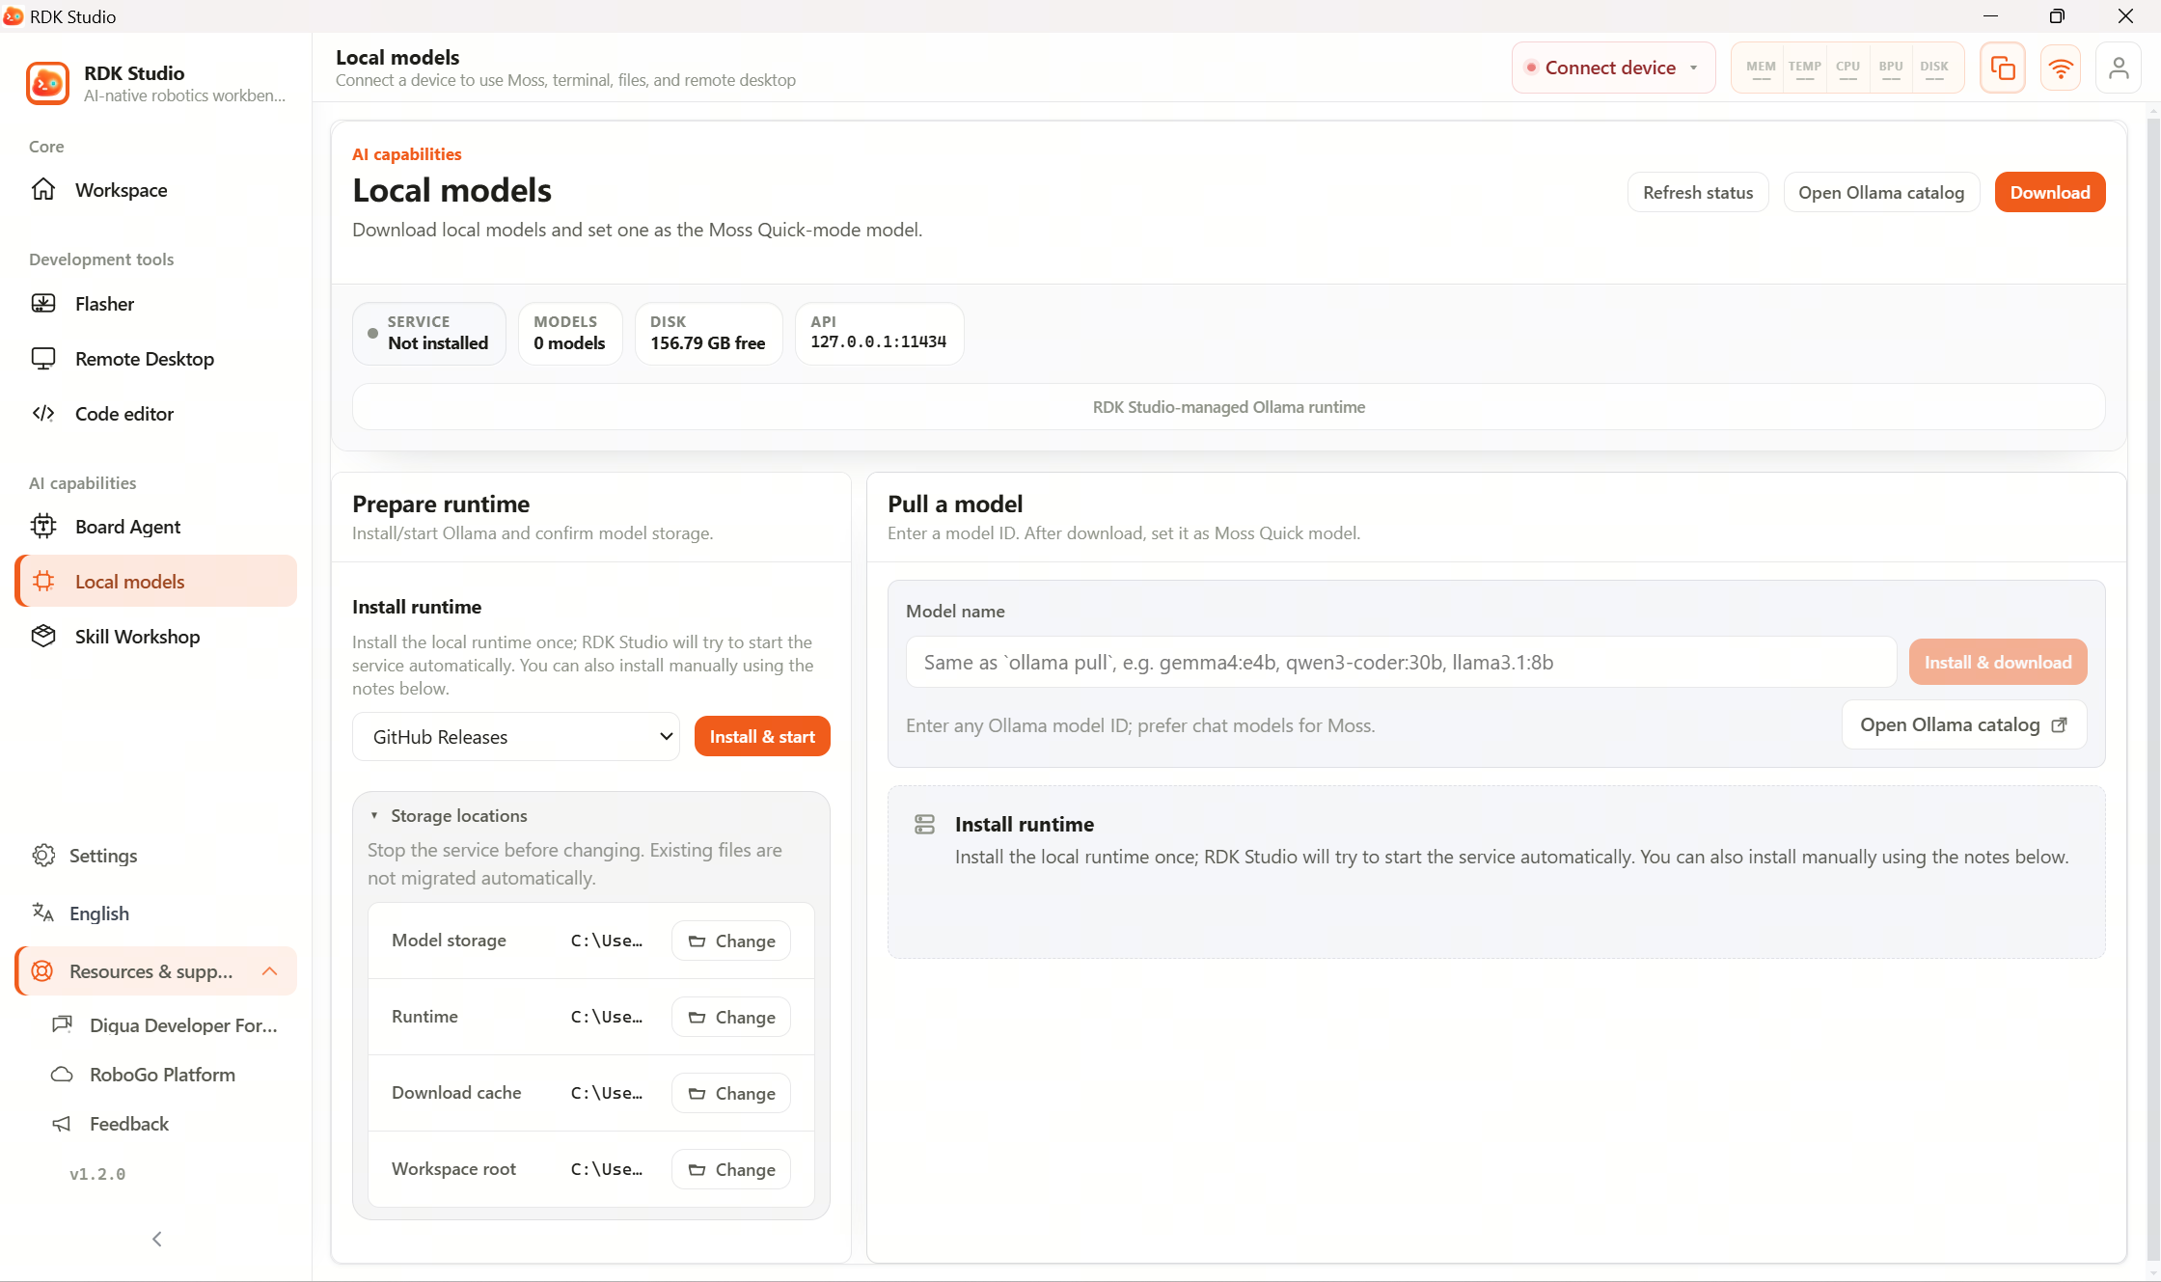This screenshot has height=1282, width=2161.
Task: Click the language translate icon
Action: [x=43, y=914]
